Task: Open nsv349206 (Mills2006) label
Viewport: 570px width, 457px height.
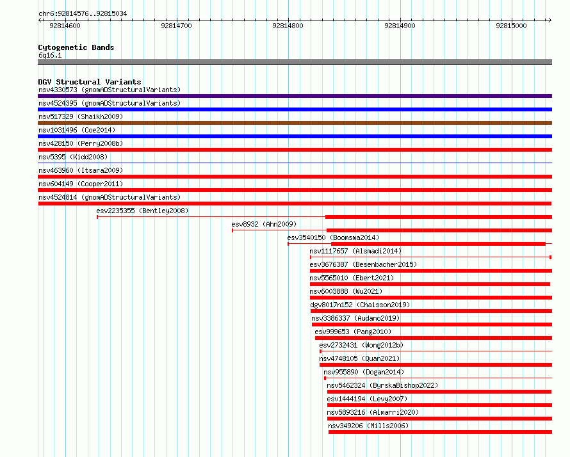Action: point(368,426)
